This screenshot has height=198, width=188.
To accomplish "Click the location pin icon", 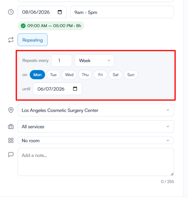I will coord(11,110).
